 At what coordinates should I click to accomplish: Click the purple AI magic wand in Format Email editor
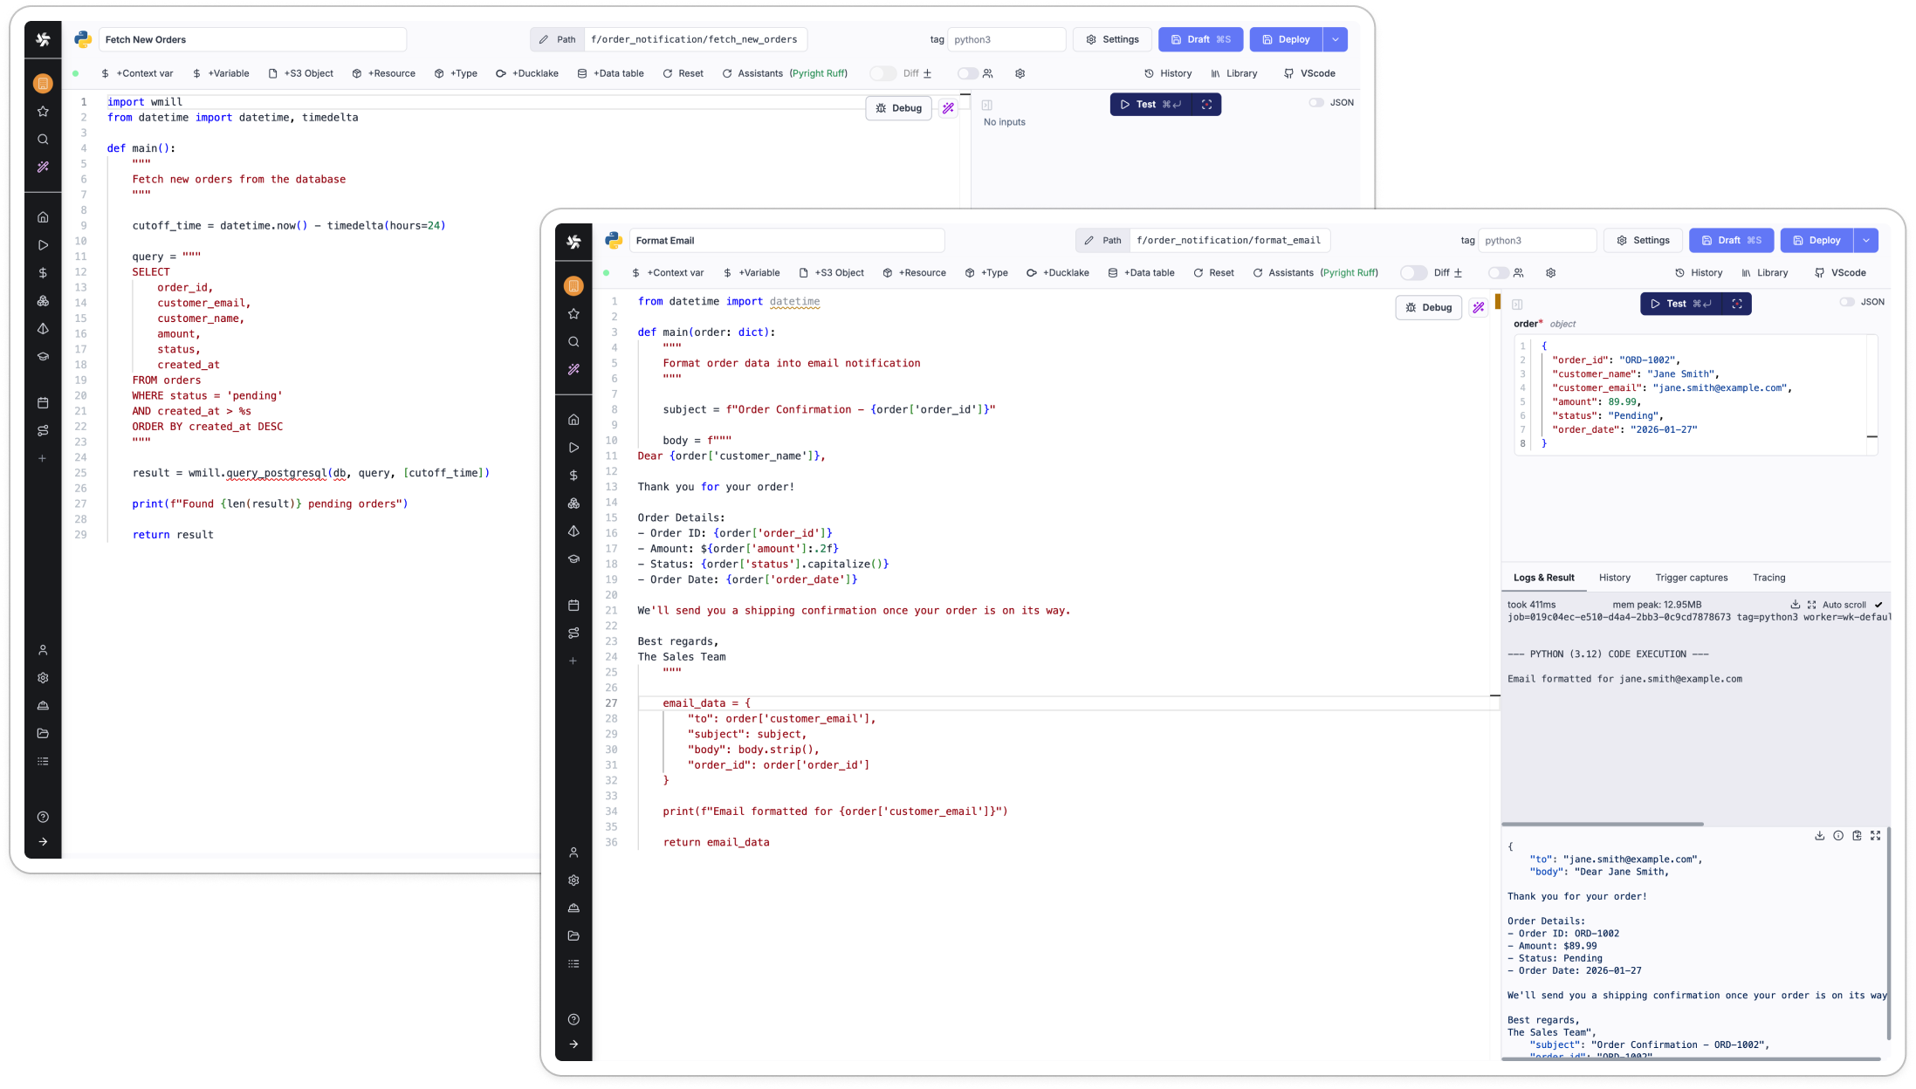[1478, 307]
